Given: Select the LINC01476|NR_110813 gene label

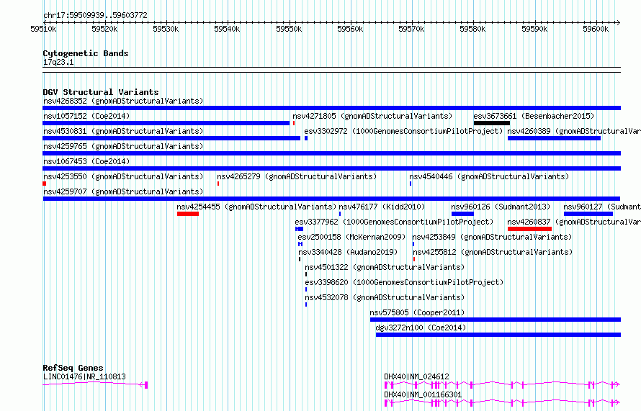Looking at the screenshot, I should pyautogui.click(x=84, y=376).
